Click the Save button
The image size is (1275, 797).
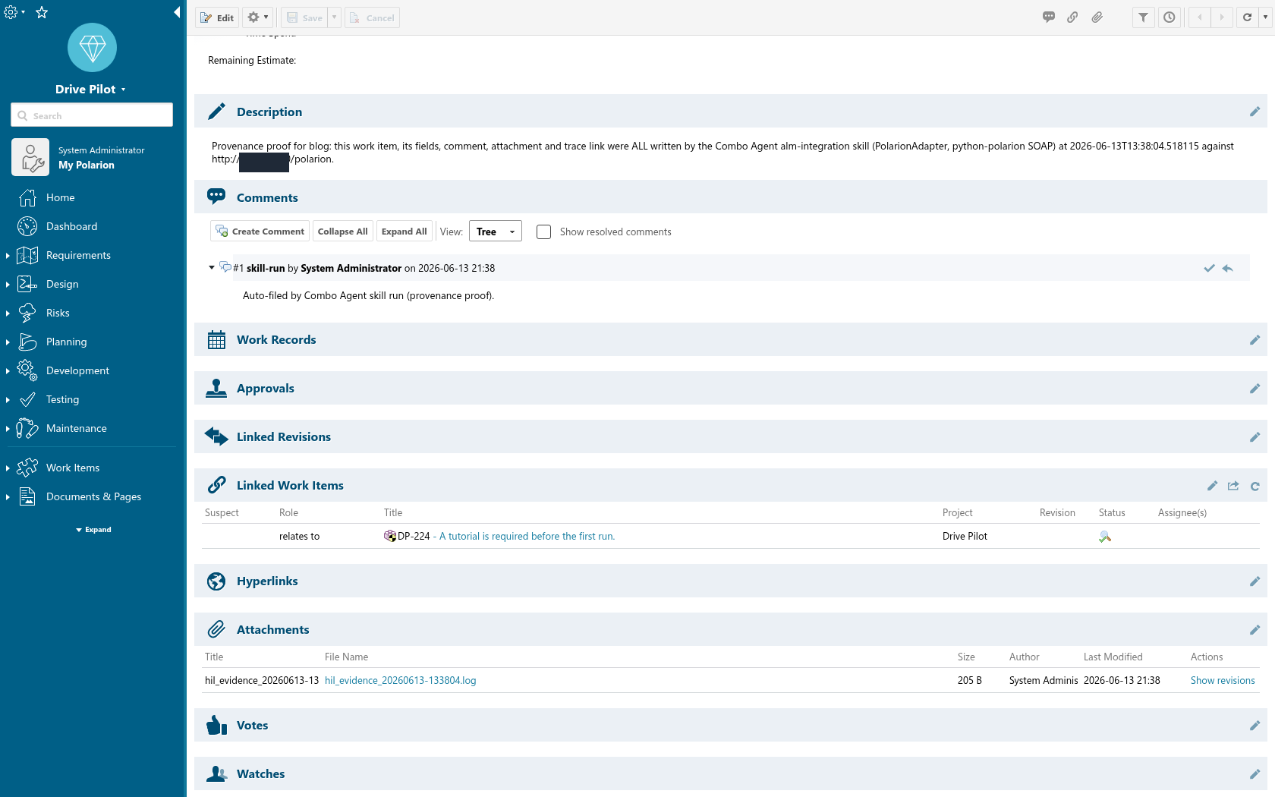[x=304, y=17]
